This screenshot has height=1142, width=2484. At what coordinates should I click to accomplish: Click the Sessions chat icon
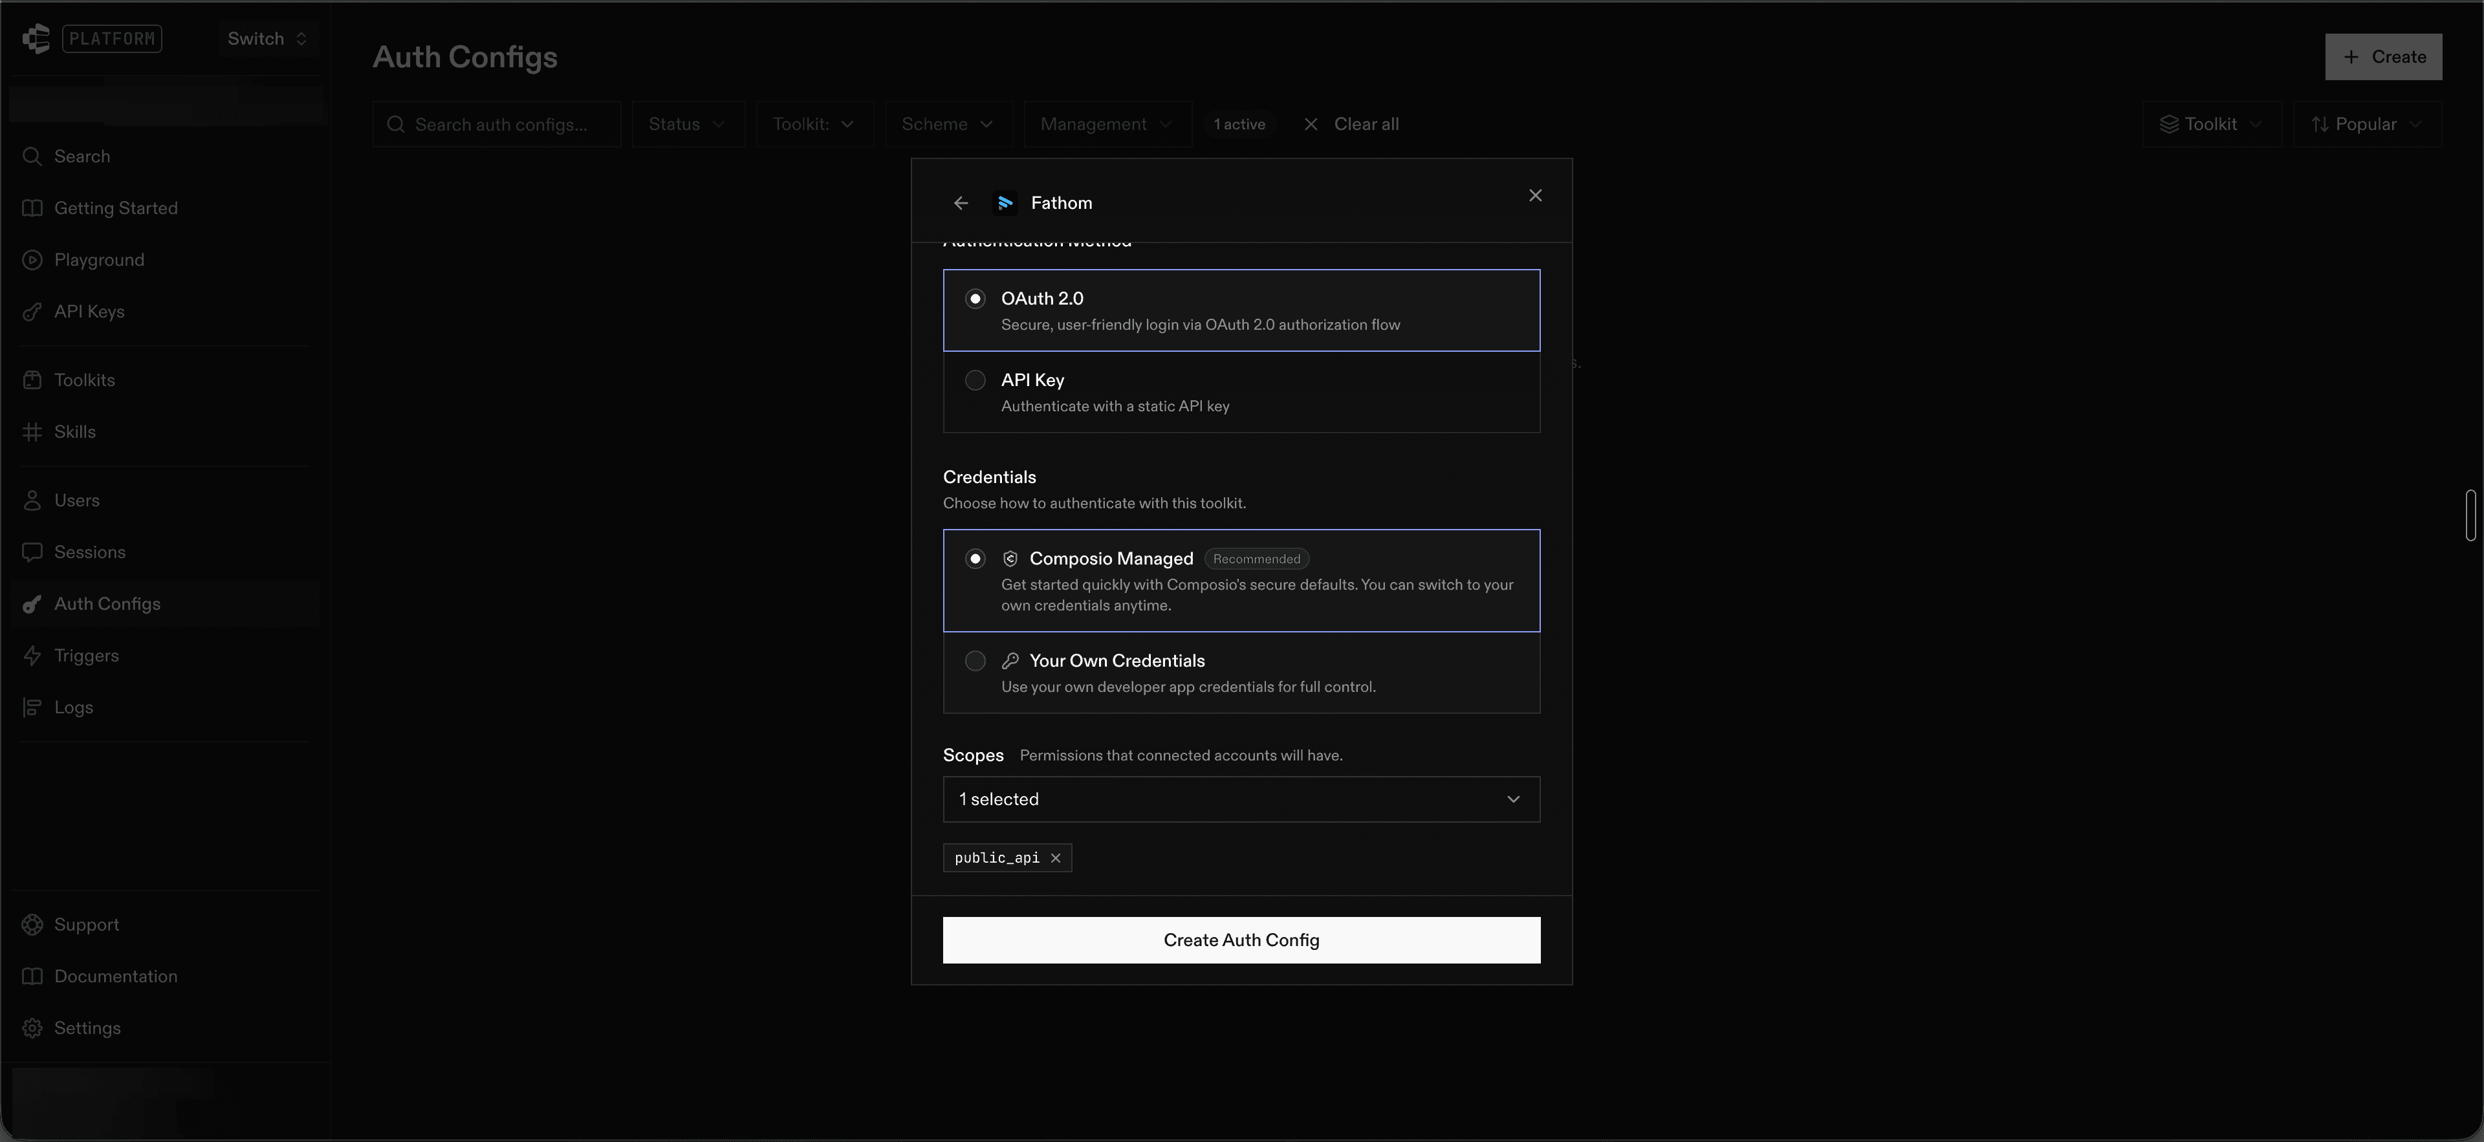coord(33,552)
